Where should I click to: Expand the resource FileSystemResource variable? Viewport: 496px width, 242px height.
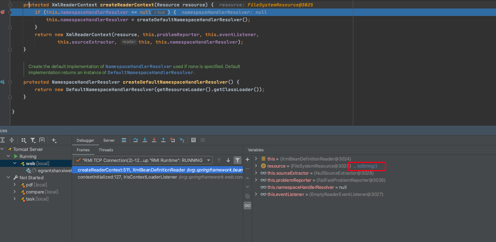pos(256,166)
